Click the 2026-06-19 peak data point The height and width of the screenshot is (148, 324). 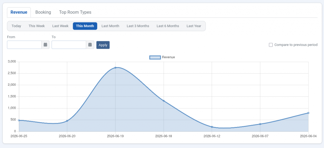tap(115, 67)
